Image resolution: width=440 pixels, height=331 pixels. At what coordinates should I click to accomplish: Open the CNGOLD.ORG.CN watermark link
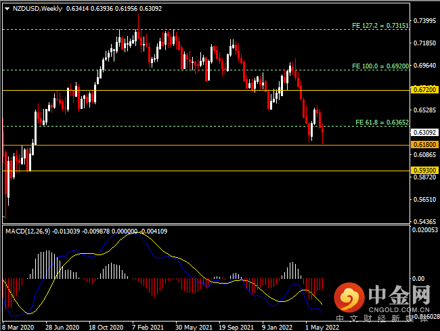pyautogui.click(x=399, y=307)
